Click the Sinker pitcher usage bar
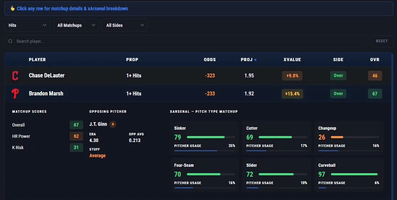397x200 pixels. [x=205, y=151]
